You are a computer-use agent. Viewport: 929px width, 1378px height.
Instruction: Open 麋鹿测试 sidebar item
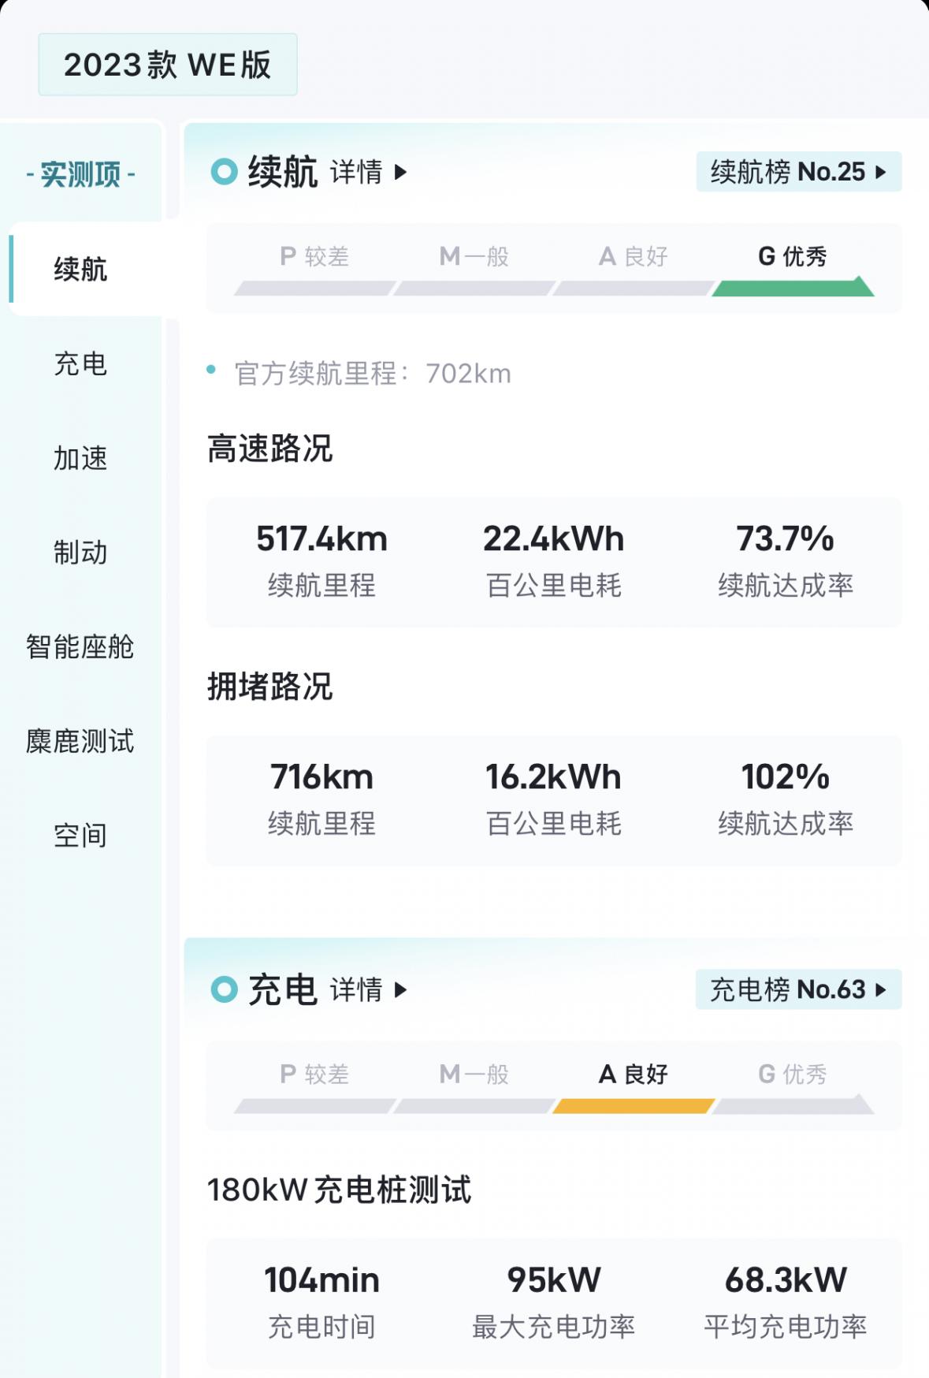coord(80,741)
